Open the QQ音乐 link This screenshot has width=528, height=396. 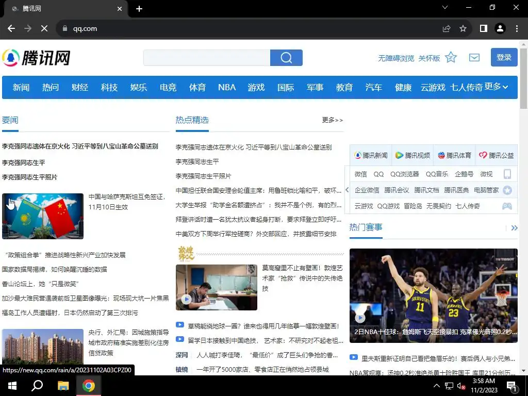[x=437, y=174]
